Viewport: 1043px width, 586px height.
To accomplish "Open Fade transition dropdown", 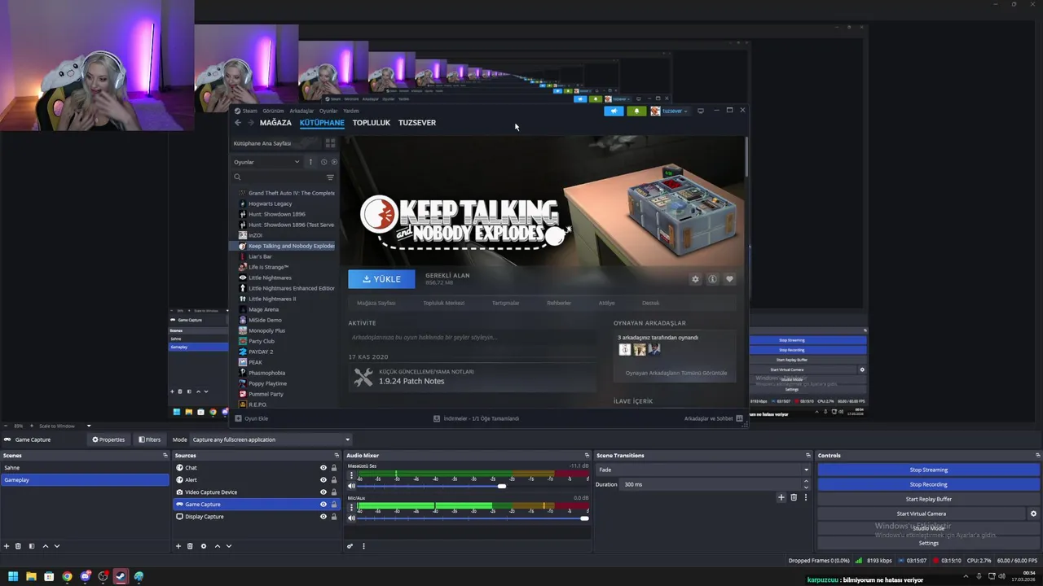I will [703, 470].
